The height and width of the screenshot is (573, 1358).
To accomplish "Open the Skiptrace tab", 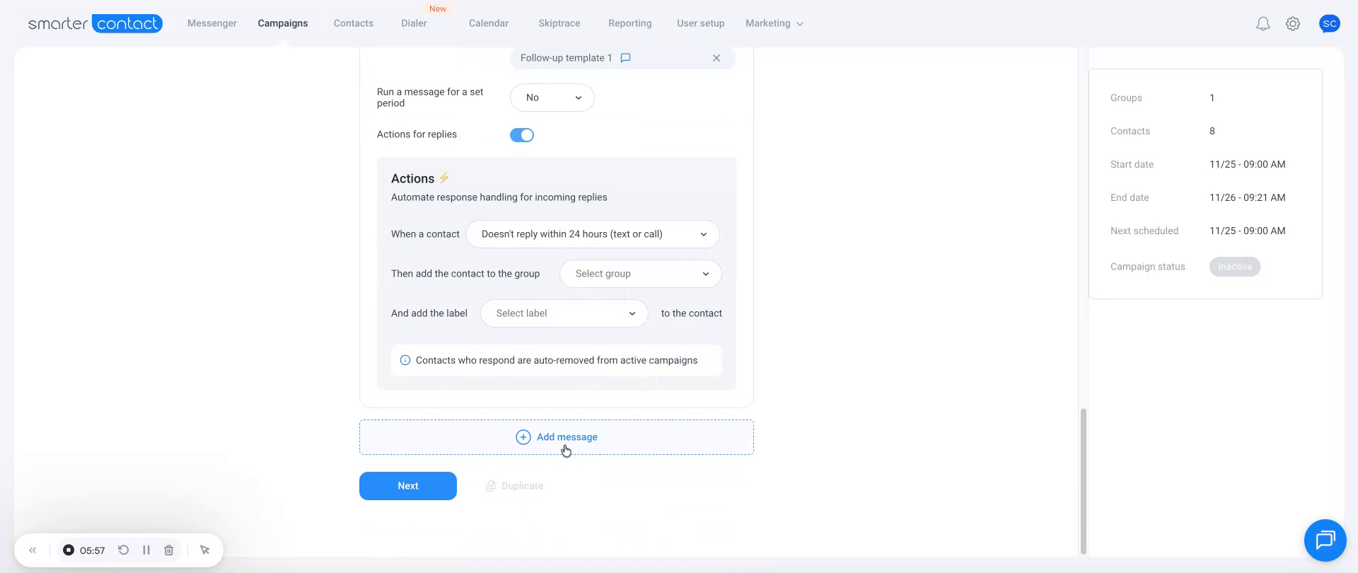I will tap(559, 23).
